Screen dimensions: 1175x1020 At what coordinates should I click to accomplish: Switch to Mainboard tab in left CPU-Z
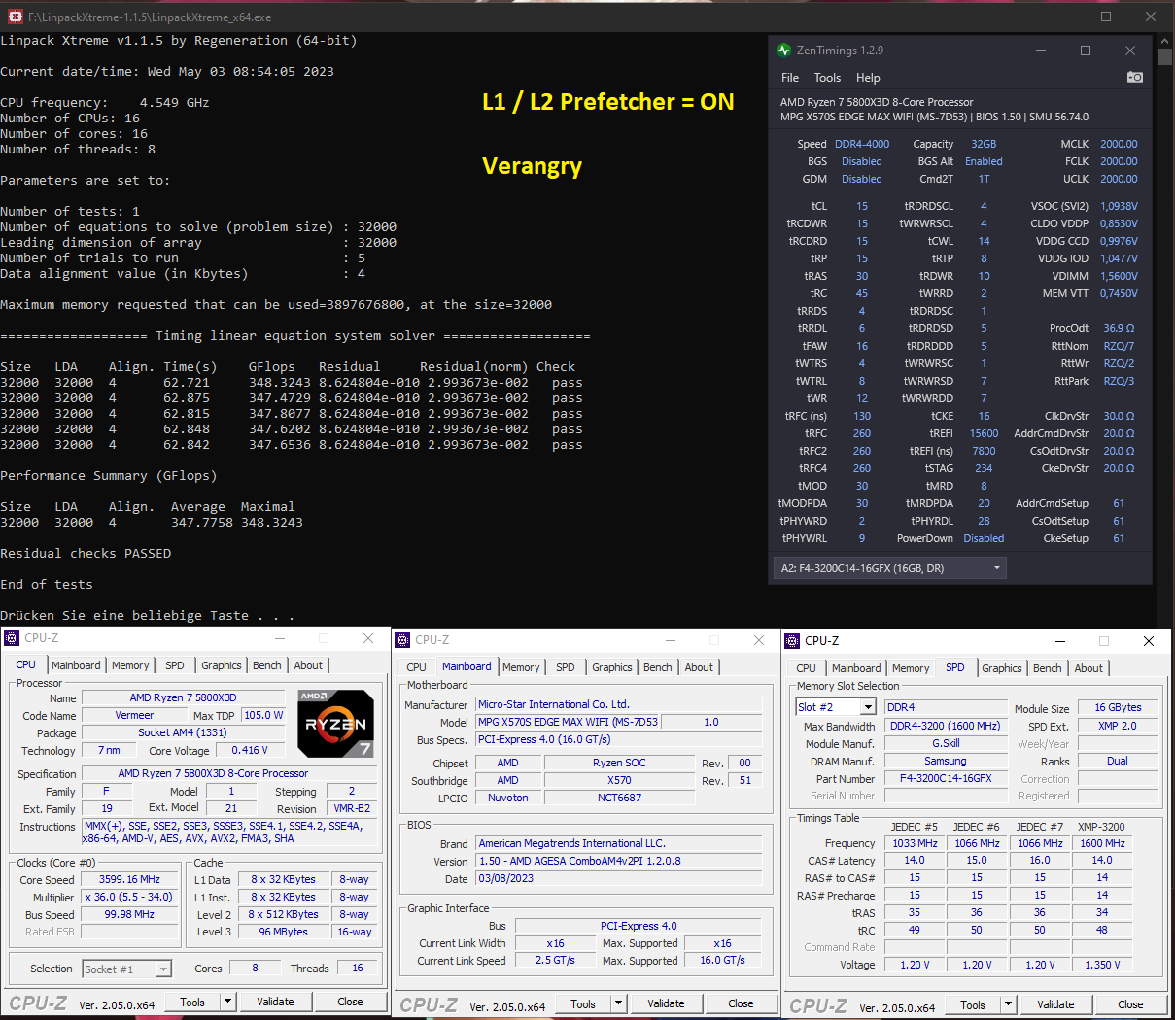point(76,665)
